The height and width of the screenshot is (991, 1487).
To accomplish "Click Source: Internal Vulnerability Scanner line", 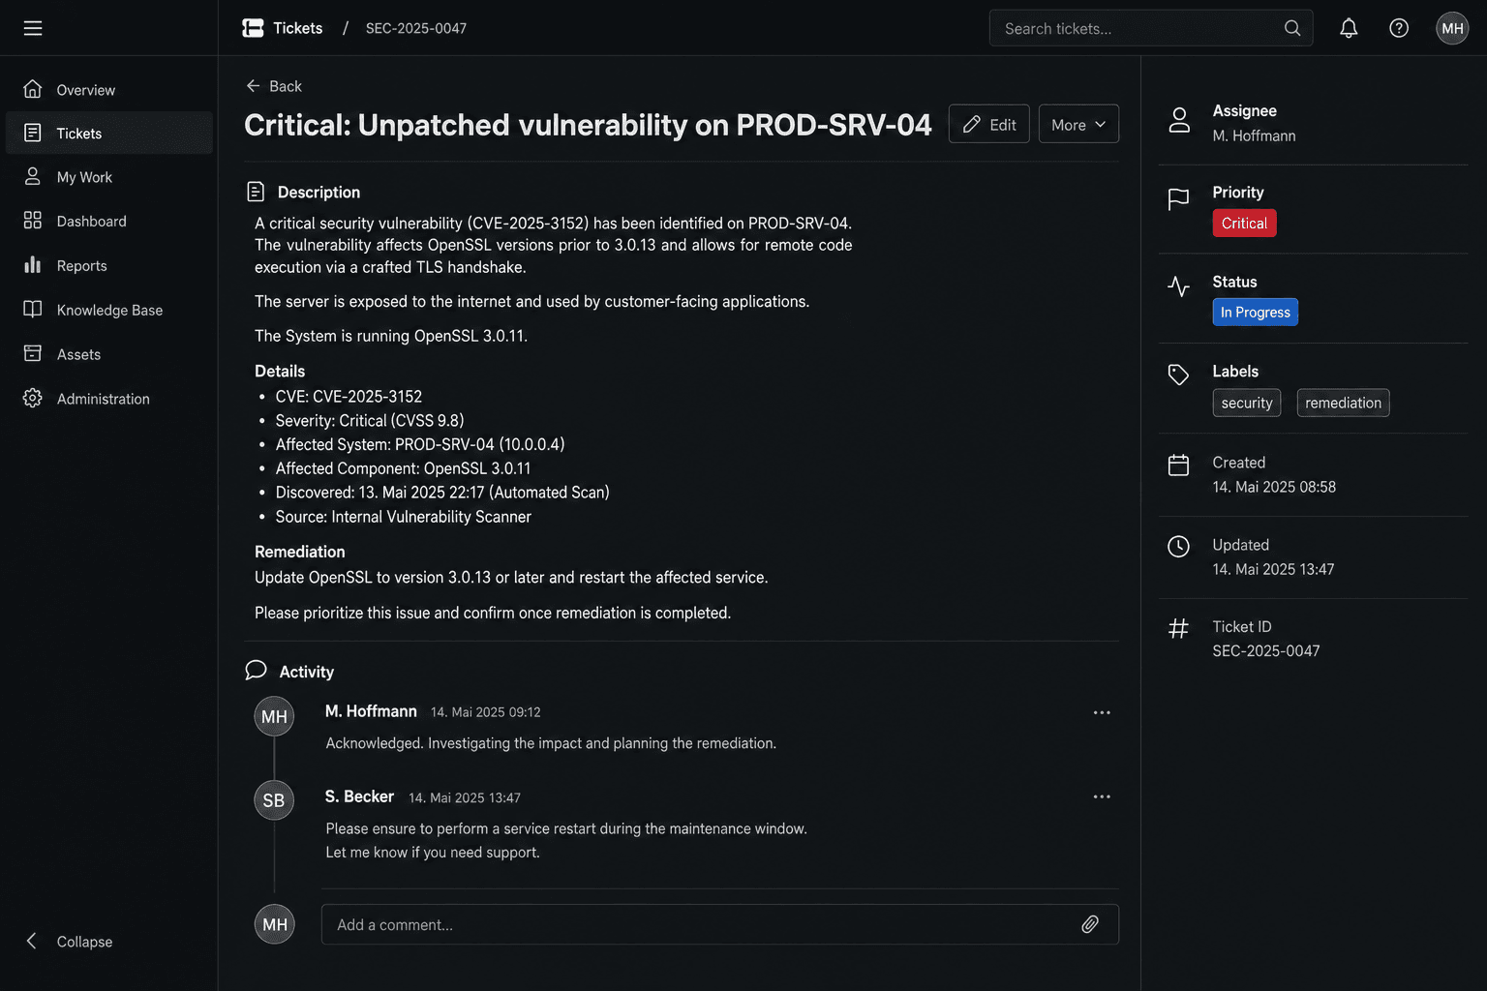I will click(x=403, y=517).
